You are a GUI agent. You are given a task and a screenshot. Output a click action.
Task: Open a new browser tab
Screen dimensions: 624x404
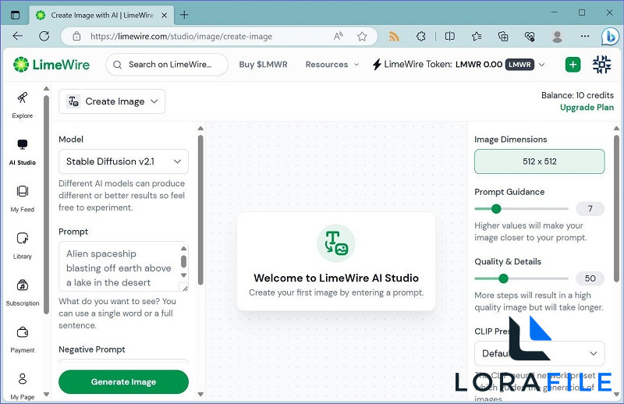pyautogui.click(x=184, y=15)
